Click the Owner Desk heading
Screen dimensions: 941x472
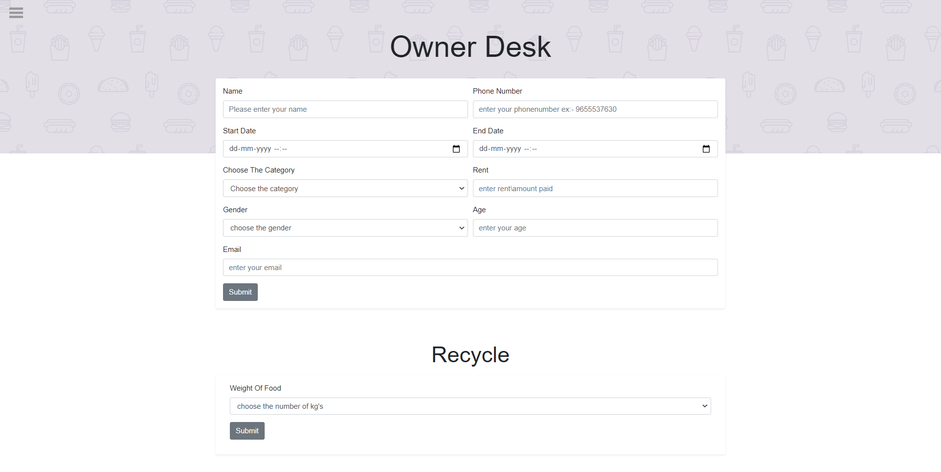click(470, 47)
